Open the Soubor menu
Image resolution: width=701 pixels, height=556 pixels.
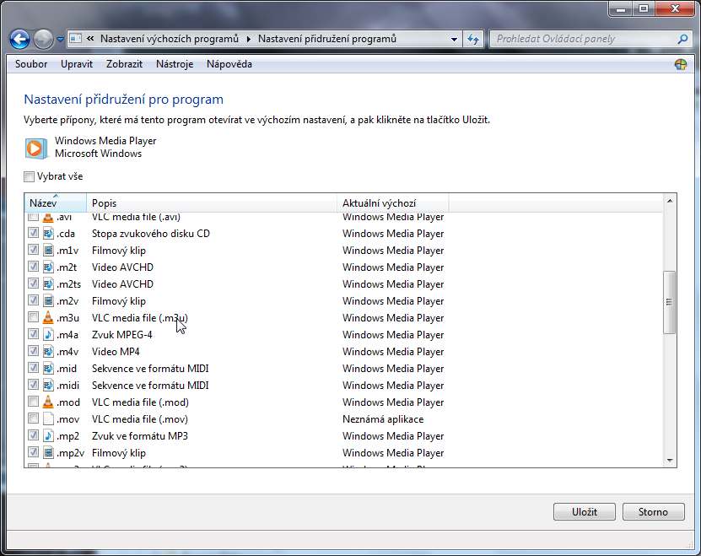(x=31, y=64)
